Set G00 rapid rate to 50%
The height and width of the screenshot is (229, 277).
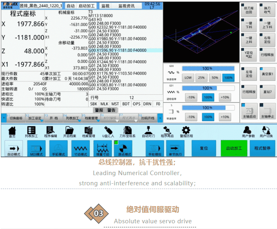tap(215, 78)
